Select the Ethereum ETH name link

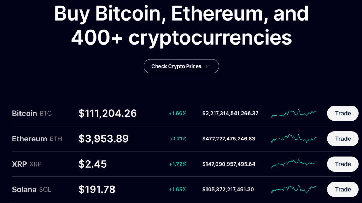point(37,139)
